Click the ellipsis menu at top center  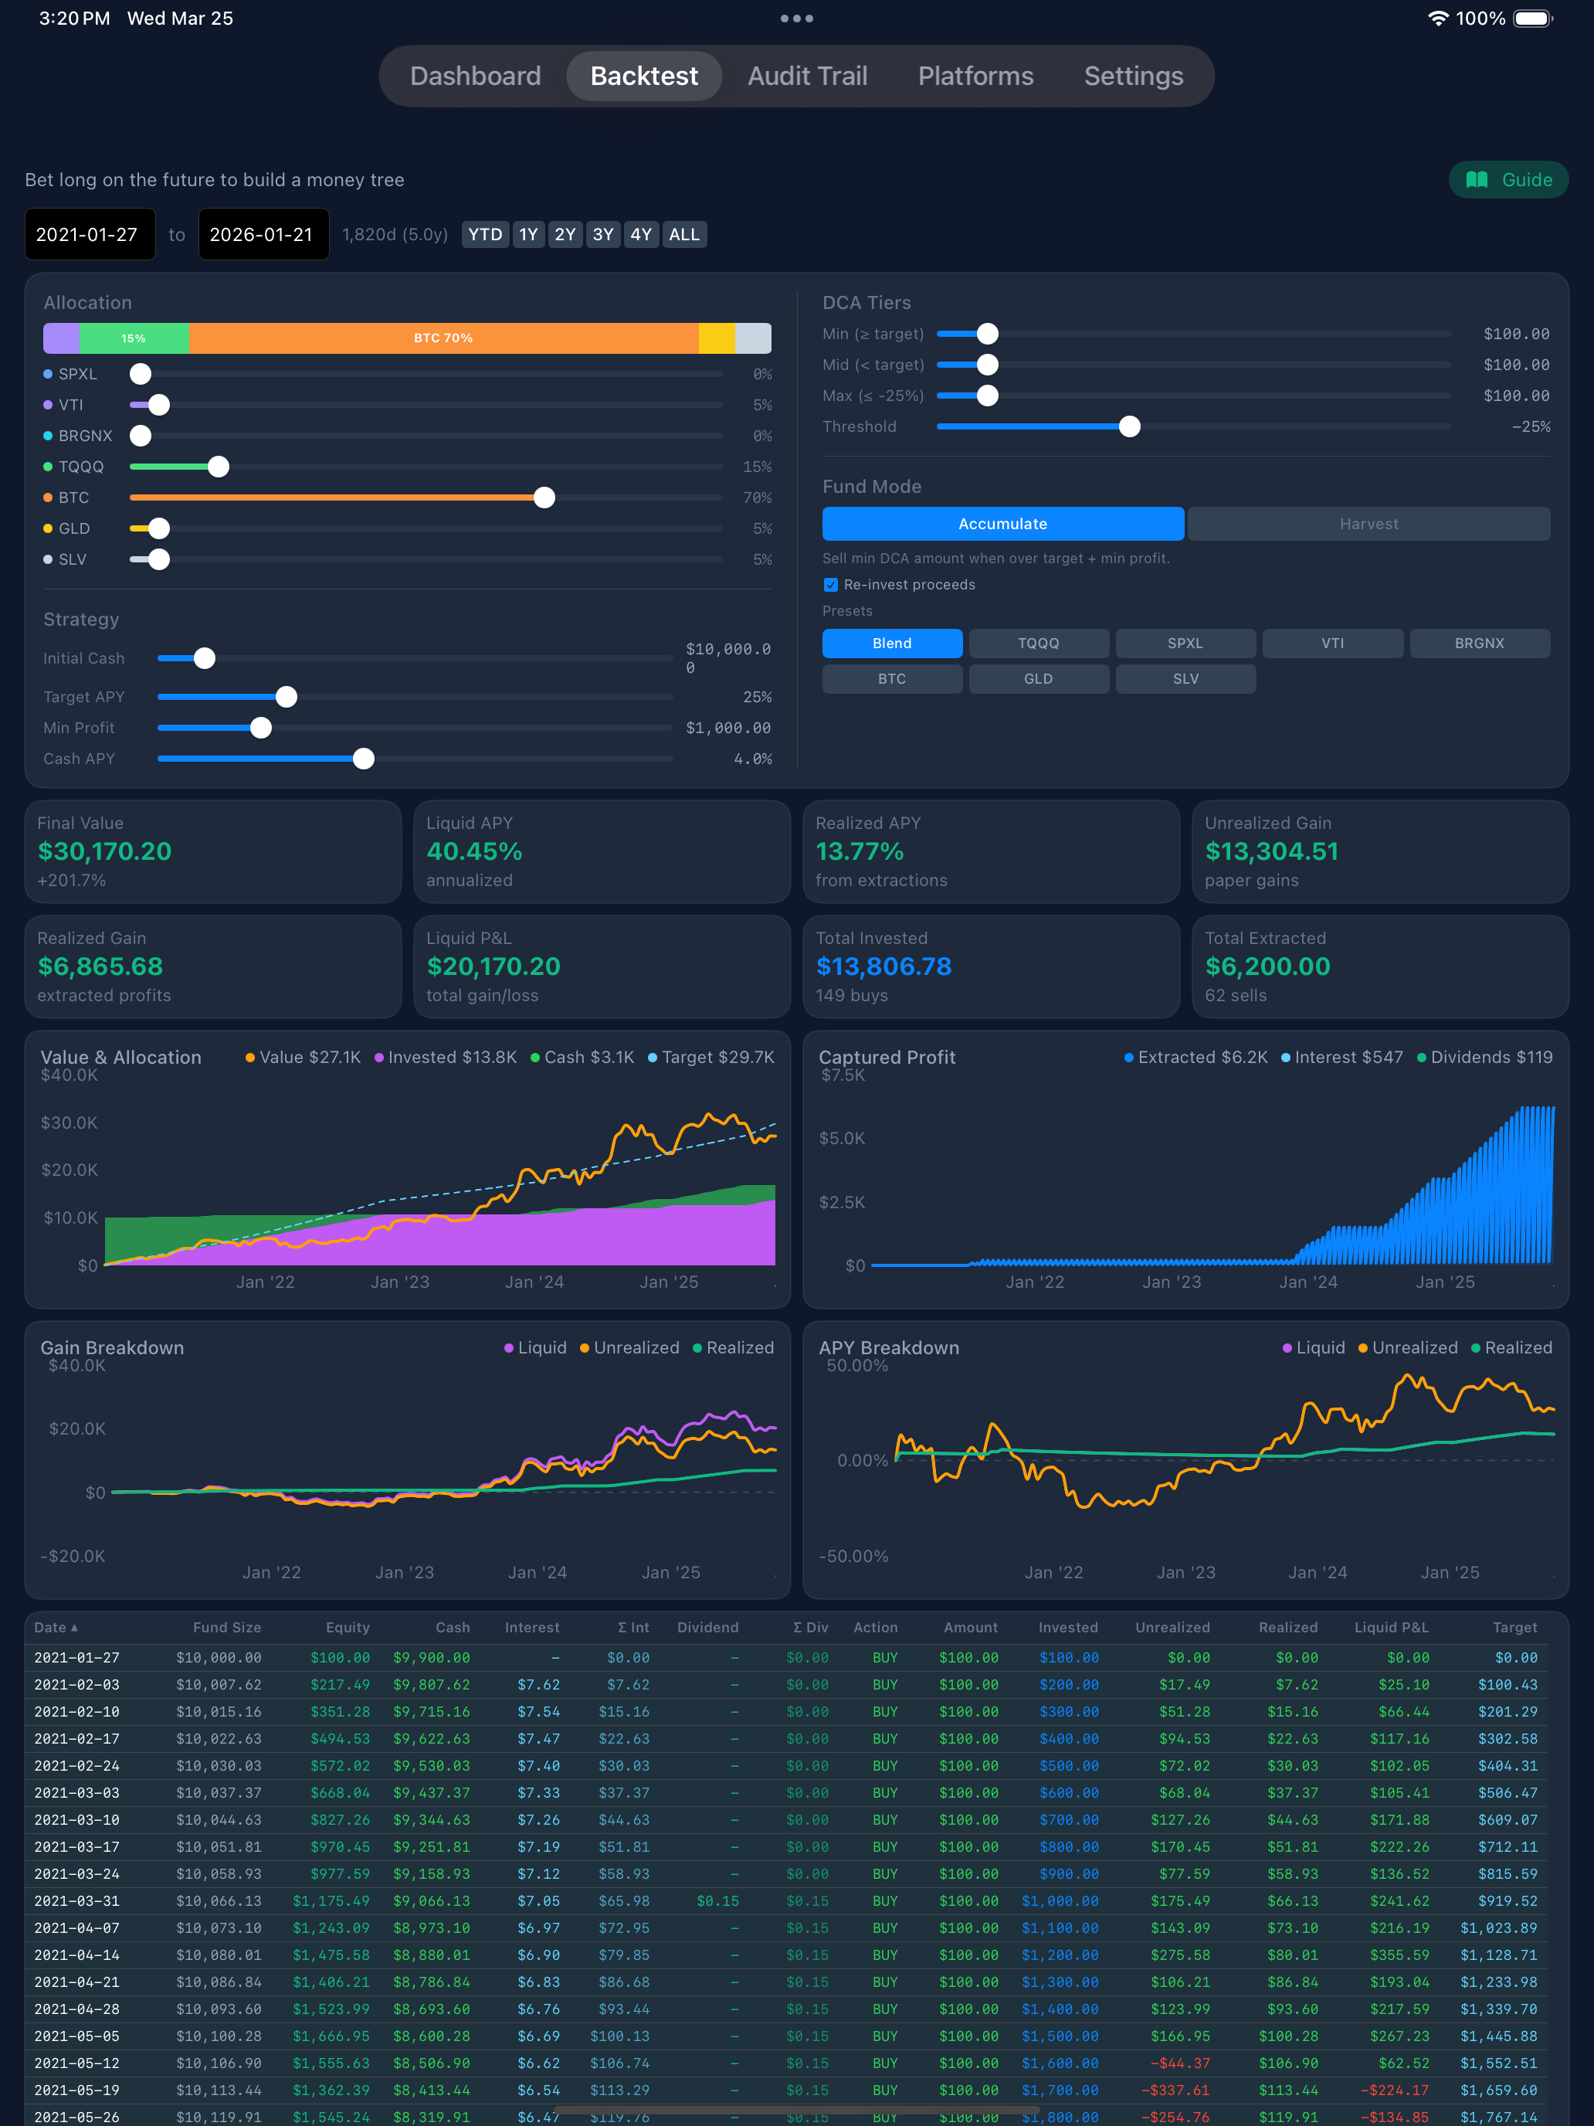coord(796,19)
